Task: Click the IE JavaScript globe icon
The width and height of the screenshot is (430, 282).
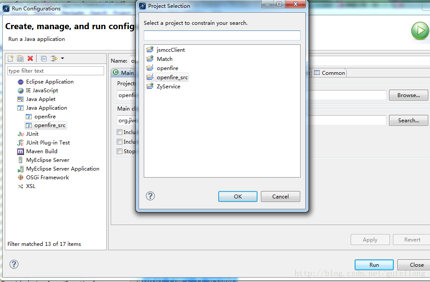Action: coord(20,91)
